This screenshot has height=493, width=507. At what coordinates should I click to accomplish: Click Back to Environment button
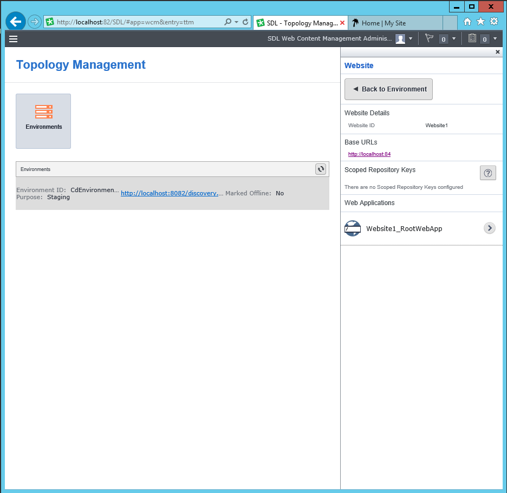(388, 89)
